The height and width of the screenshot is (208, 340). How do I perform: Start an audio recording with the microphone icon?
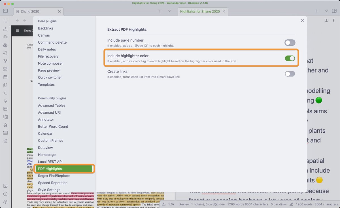[6, 101]
